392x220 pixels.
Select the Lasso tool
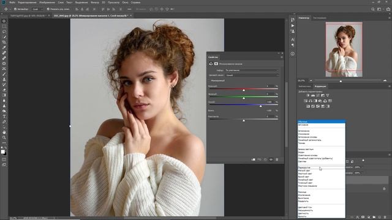click(4, 32)
